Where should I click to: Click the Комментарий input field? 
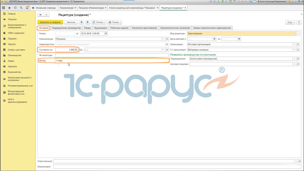[x=178, y=167]
